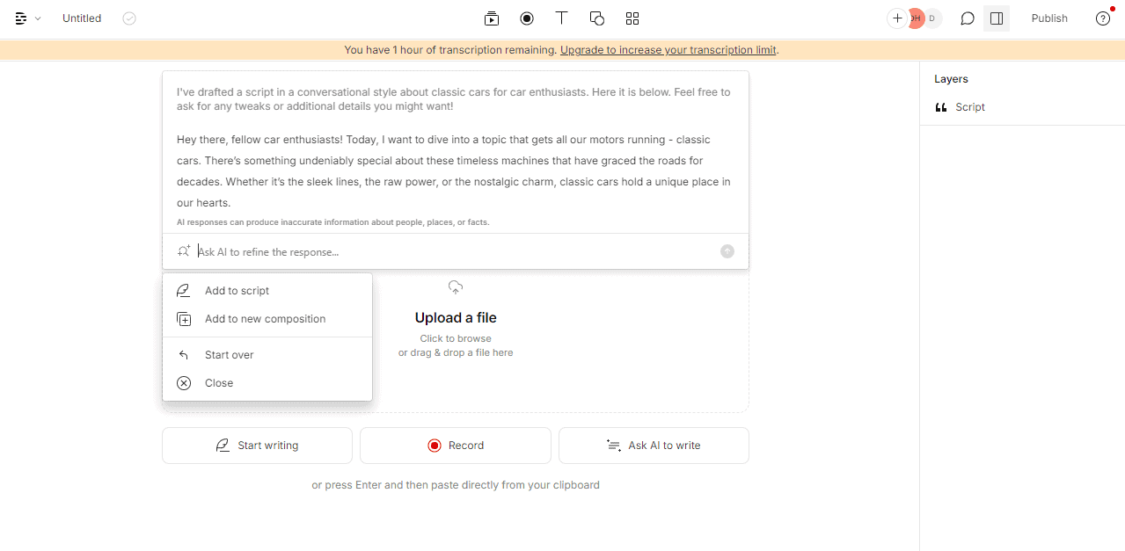Open the main menu icon at top left
This screenshot has width=1125, height=551.
[21, 18]
